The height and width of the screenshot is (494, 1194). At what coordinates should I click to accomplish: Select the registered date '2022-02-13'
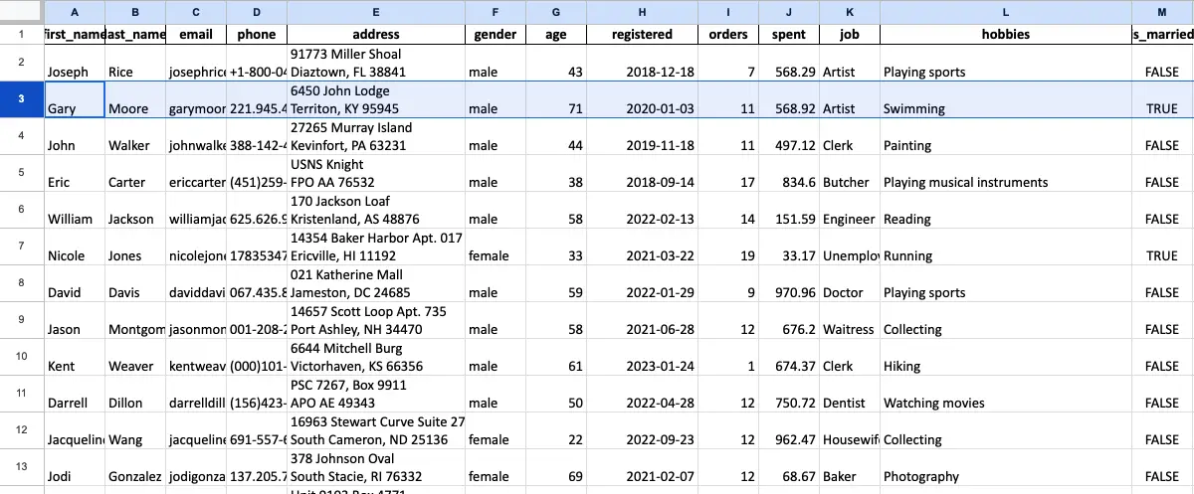coord(642,210)
